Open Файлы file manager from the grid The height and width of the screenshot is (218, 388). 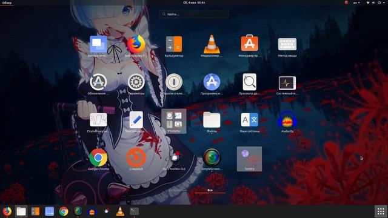point(212,120)
